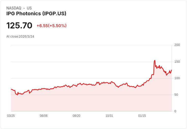
Task: Select the 03/25 date on x-axis
Action: point(11,116)
